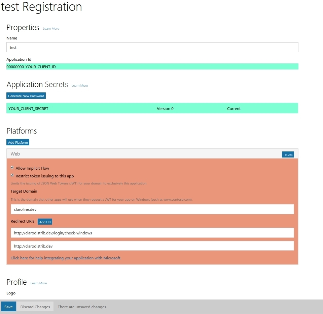Save the unsaved changes
Image resolution: width=323 pixels, height=314 pixels.
(8, 307)
